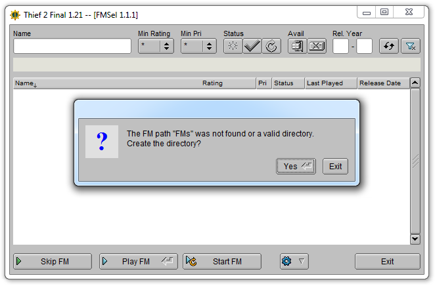Click the Min Rating spinner arrows
Image resolution: width=435 pixels, height=286 pixels.
click(x=166, y=46)
